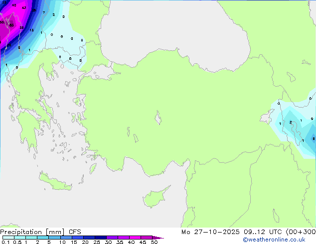Screen dimensions: 316x244
Task: Click the legend tick label '35'
Action: [120, 242]
